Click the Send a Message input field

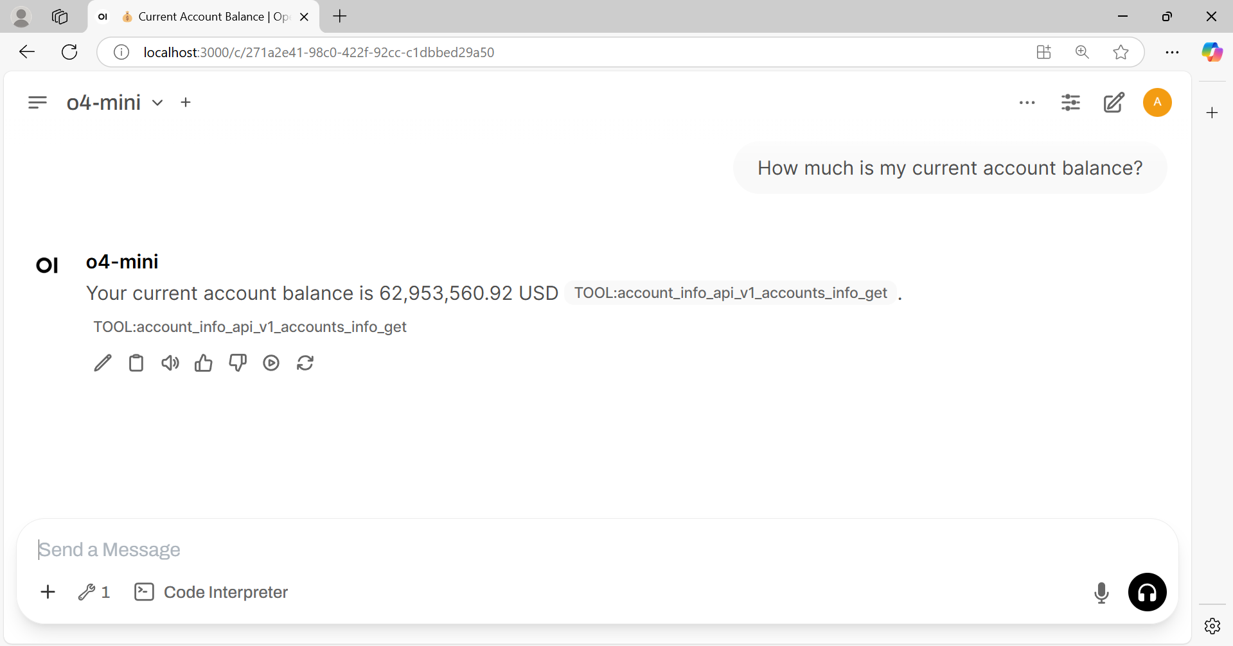[x=598, y=550]
